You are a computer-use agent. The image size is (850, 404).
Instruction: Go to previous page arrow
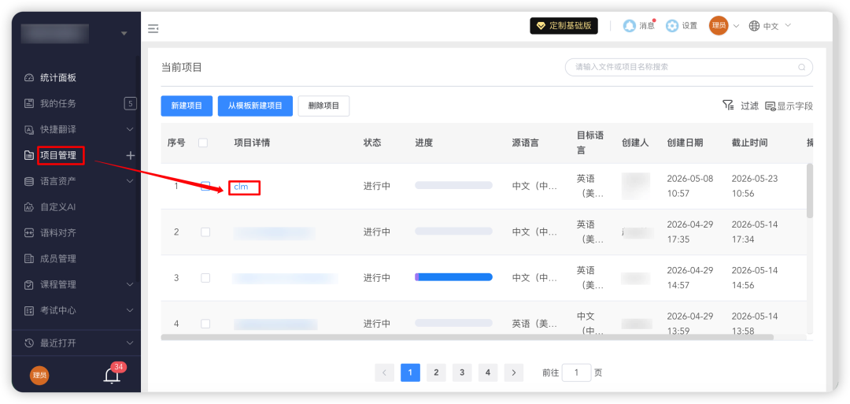(x=384, y=372)
